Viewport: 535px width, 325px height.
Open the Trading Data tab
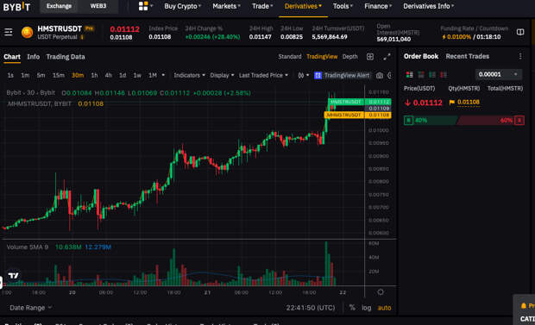pos(66,57)
